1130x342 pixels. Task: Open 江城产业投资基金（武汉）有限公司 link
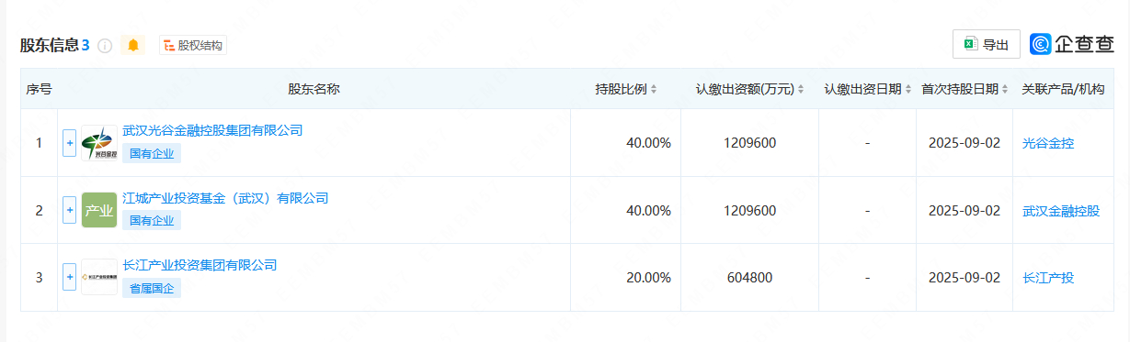[225, 198]
